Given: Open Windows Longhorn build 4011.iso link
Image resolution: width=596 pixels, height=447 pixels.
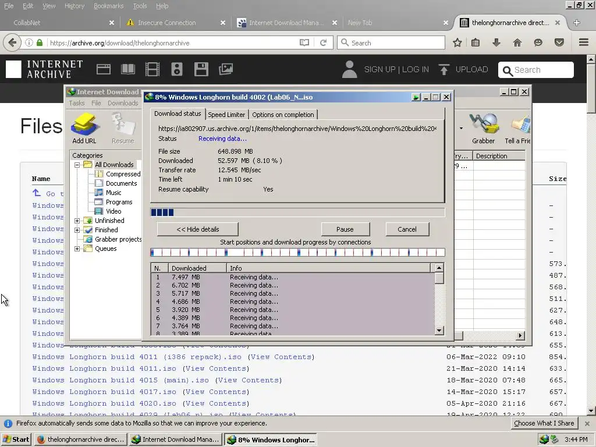Looking at the screenshot, I should (x=104, y=368).
